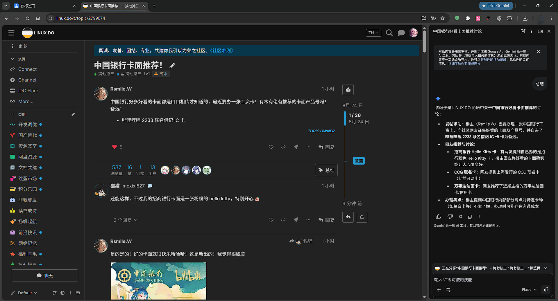Toggle the crossed-eye icon in address bar

point(433,18)
